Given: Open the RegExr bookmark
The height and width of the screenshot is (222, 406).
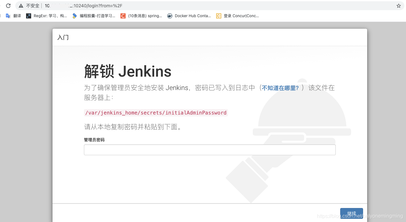Looking at the screenshot, I should click(x=47, y=16).
